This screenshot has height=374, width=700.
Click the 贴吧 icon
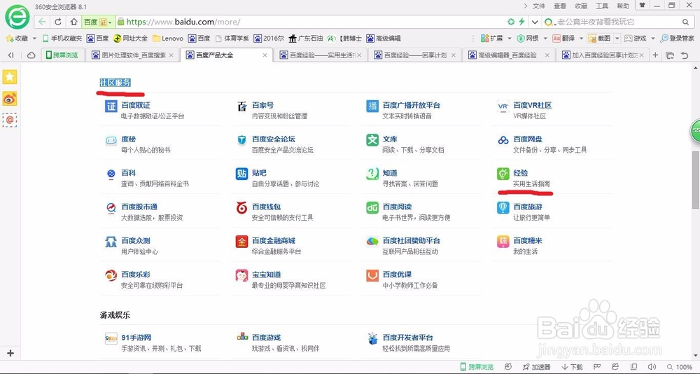coord(242,174)
